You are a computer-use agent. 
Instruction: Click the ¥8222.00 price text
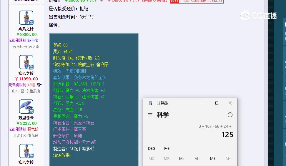[26, 123]
